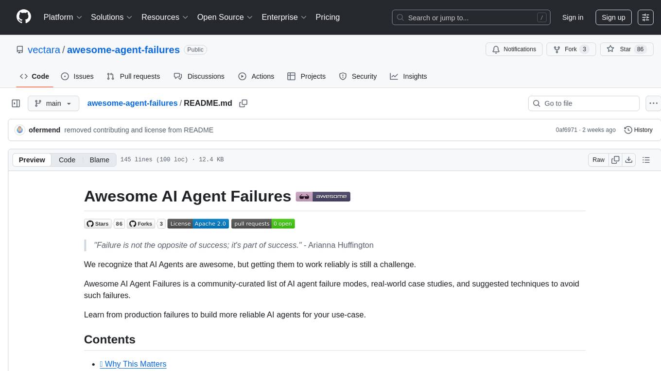Click Sign in
The width and height of the screenshot is (661, 371).
(573, 17)
